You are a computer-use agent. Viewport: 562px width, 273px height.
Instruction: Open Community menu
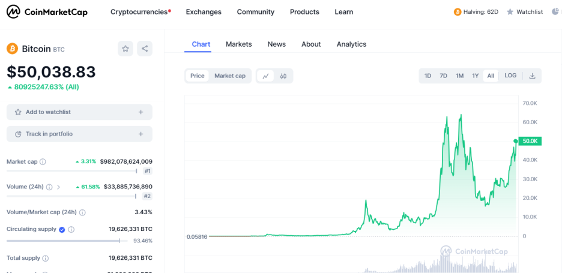point(256,12)
